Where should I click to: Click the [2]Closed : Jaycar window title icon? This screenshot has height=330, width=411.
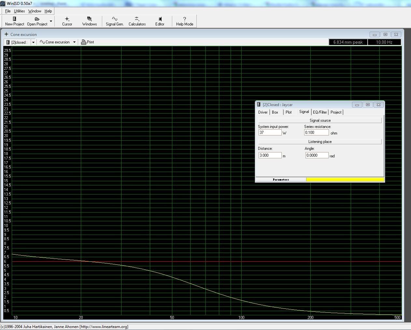coord(259,104)
